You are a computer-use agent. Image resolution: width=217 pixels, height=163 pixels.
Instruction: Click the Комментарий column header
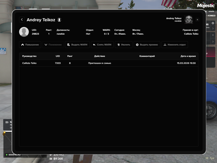(x=147, y=56)
